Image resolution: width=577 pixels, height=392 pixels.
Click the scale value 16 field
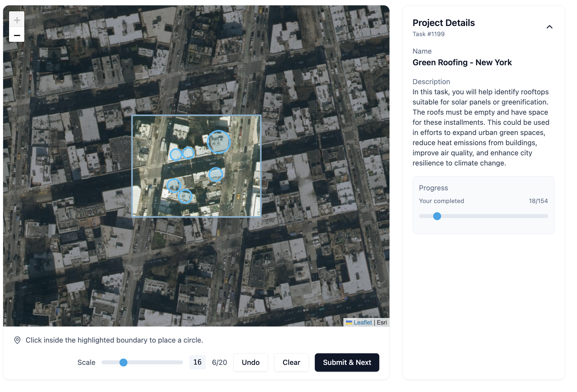[197, 362]
